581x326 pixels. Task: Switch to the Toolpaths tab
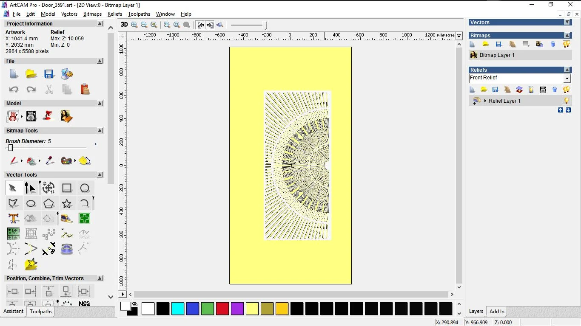coord(41,312)
